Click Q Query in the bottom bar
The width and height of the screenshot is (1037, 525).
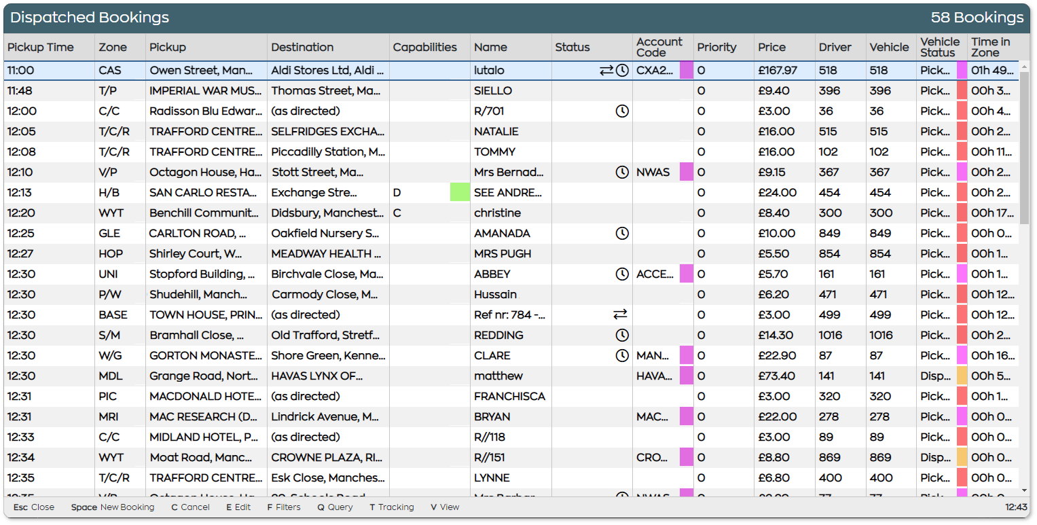[335, 507]
